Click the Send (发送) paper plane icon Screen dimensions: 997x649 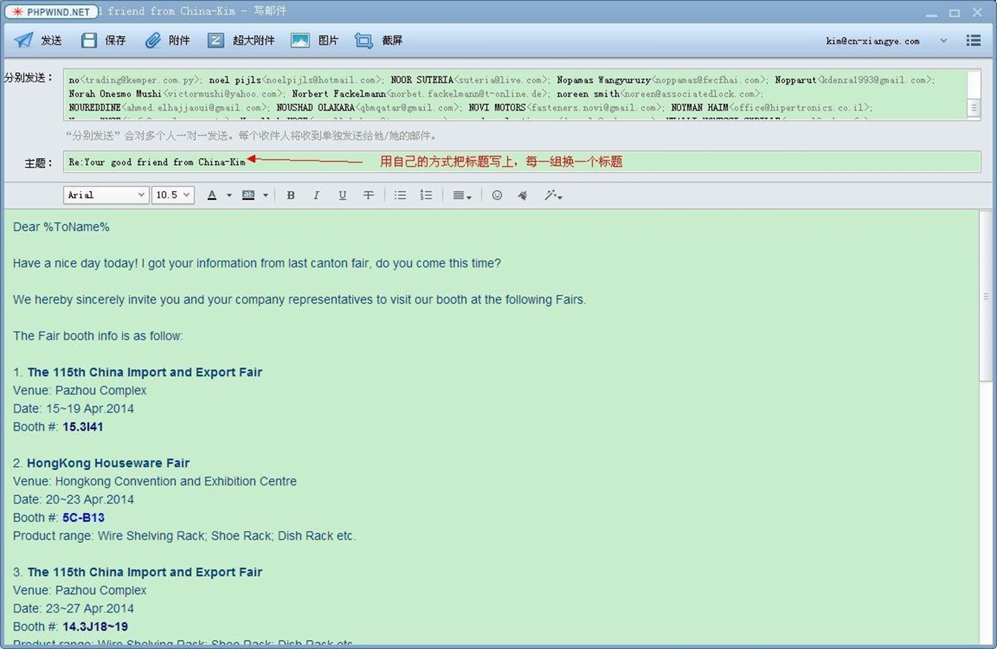tap(24, 41)
